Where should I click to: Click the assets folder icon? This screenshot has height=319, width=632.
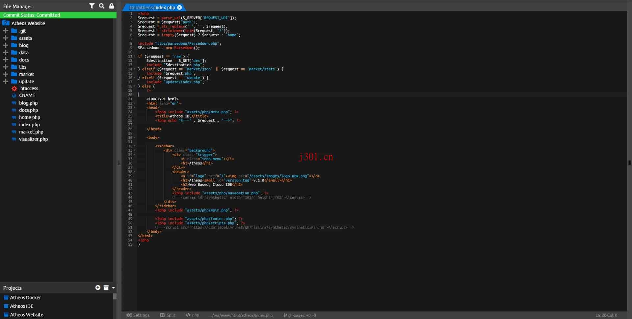pyautogui.click(x=14, y=38)
